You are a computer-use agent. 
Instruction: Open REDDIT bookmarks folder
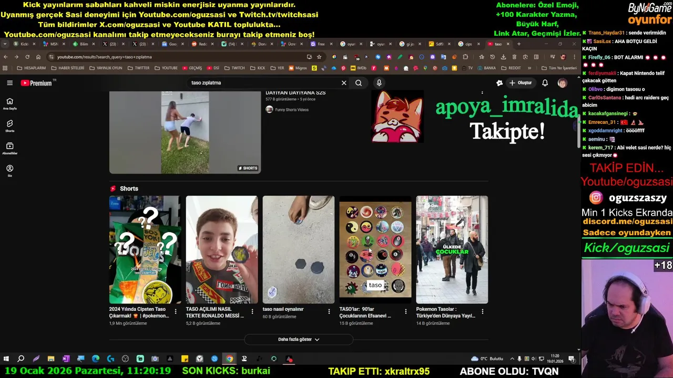[511, 68]
